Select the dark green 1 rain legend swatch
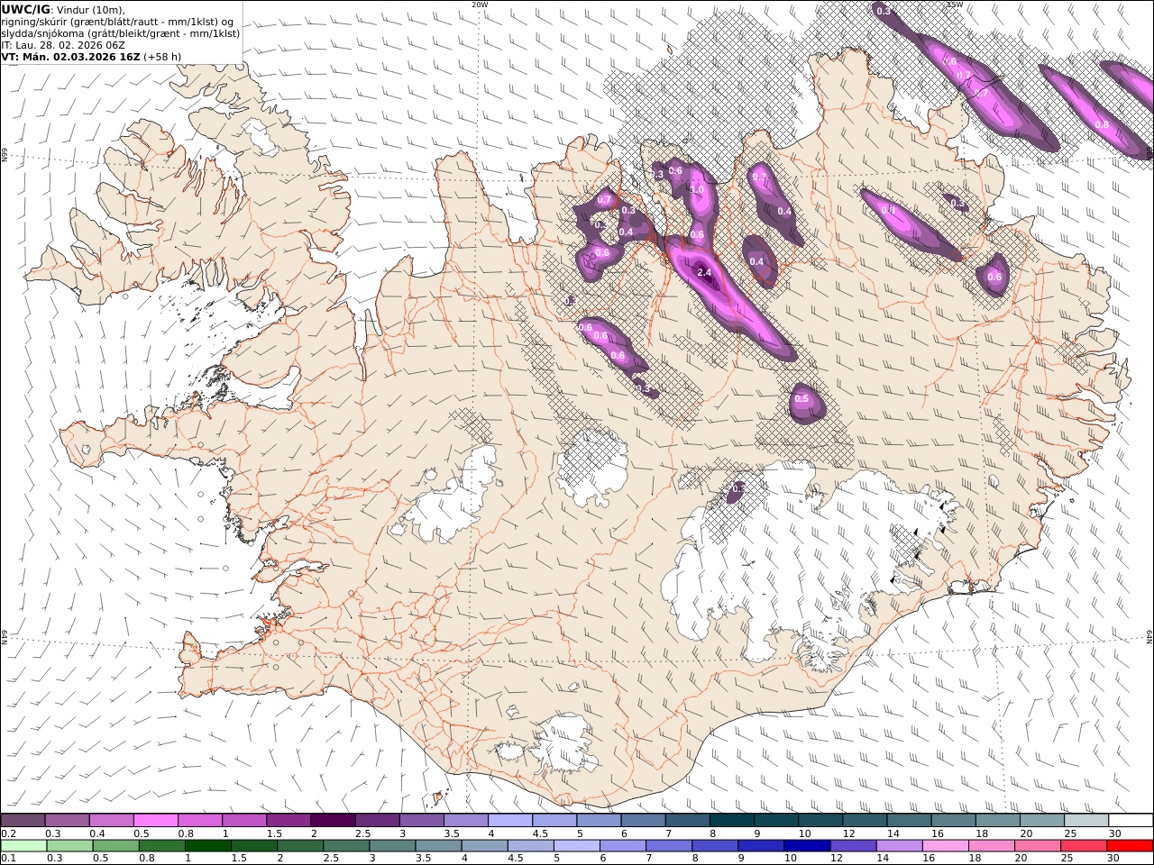 tap(207, 846)
